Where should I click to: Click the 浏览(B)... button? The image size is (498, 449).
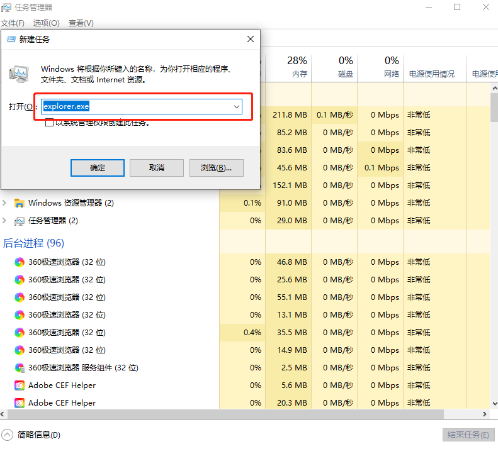(217, 168)
